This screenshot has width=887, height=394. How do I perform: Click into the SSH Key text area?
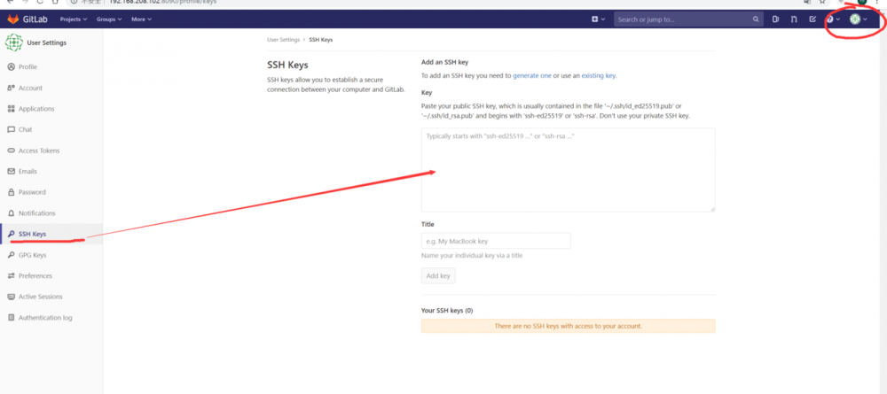tap(568, 169)
